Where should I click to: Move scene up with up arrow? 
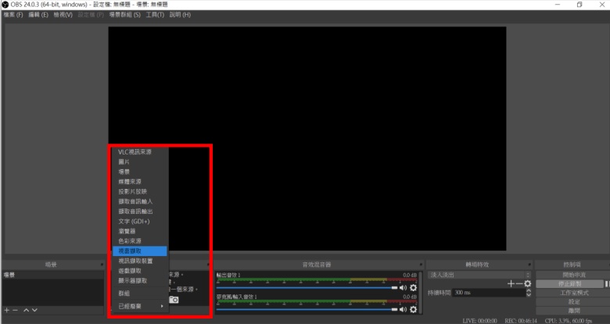pos(26,310)
